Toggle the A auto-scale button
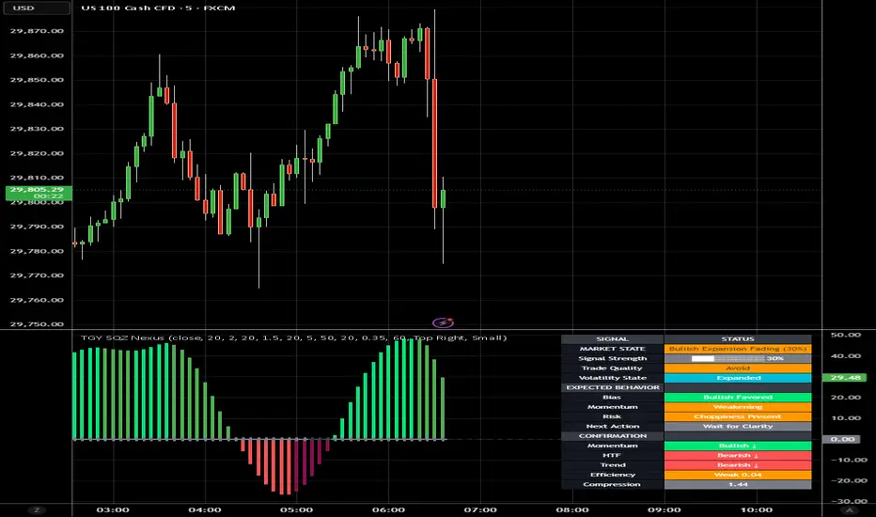The height and width of the screenshot is (517, 876). click(x=849, y=509)
